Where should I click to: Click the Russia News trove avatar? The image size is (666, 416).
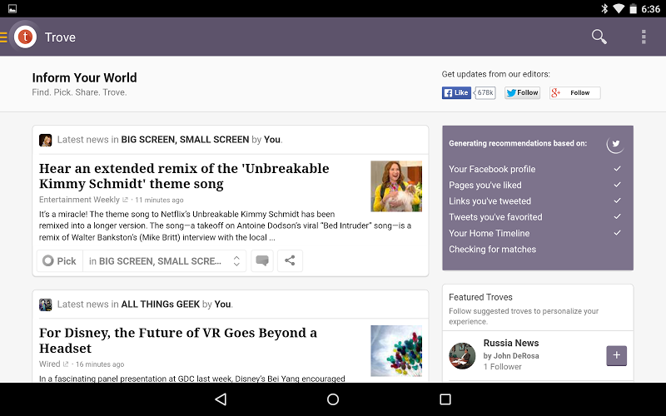click(462, 356)
